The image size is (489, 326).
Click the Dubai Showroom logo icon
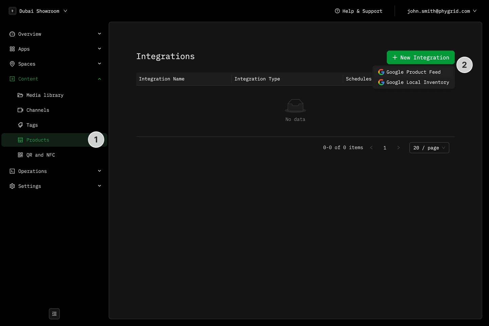[13, 11]
